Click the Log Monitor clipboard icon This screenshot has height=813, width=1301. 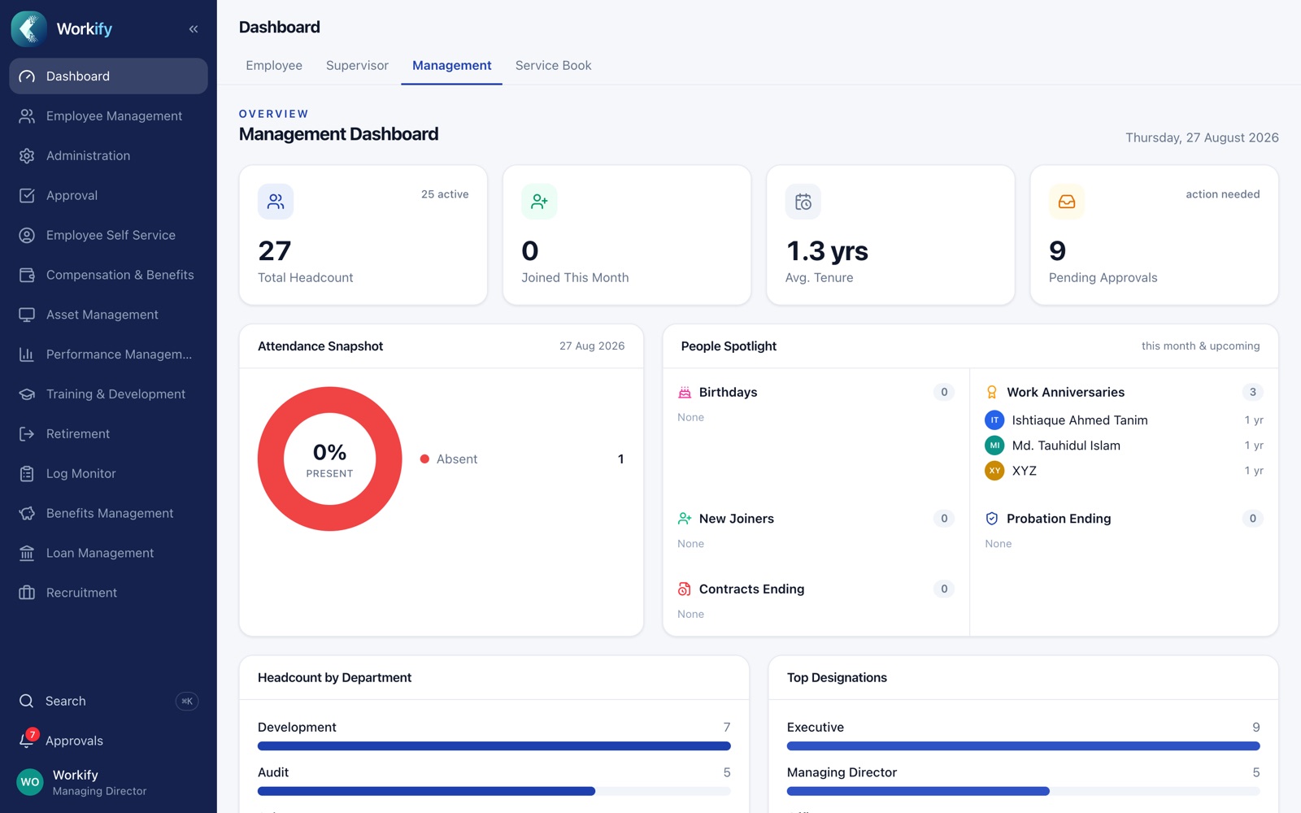(27, 474)
